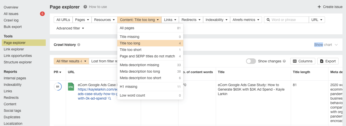346x126 pixels.
Task: Open the Duplicates report
Action: 12,117
